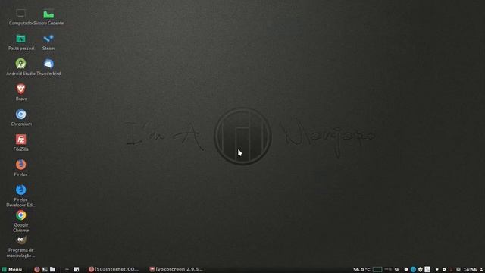Open the FileZilla desktop icon

coord(20,140)
